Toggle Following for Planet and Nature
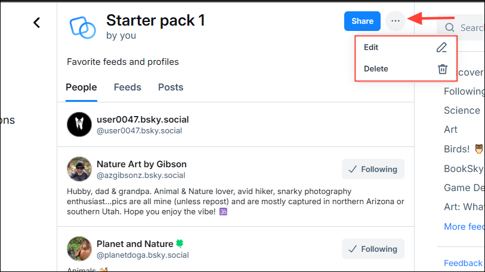This screenshot has width=485, height=272. (373, 249)
